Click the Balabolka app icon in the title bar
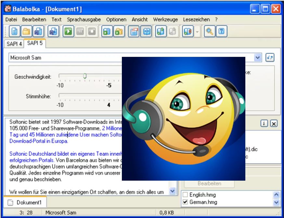 point(7,9)
